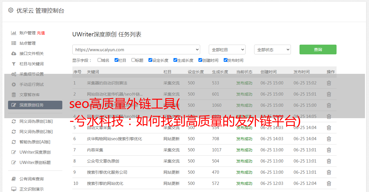This screenshot has width=369, height=192.
Task: Enable the 域名 display field checkbox
Action: [x=99, y=60]
